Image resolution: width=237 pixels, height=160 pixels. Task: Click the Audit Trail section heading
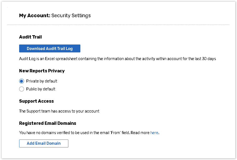pos(30,37)
